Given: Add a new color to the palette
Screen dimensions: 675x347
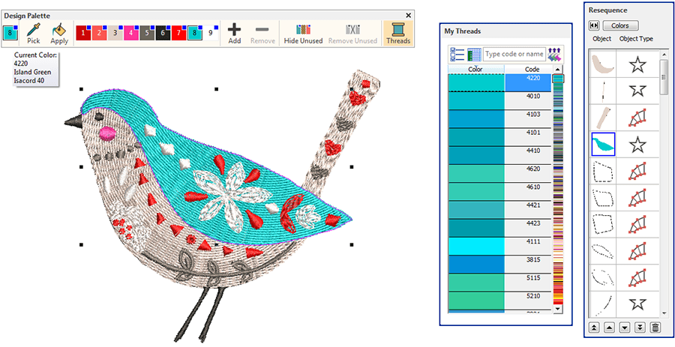Looking at the screenshot, I should pos(234,32).
